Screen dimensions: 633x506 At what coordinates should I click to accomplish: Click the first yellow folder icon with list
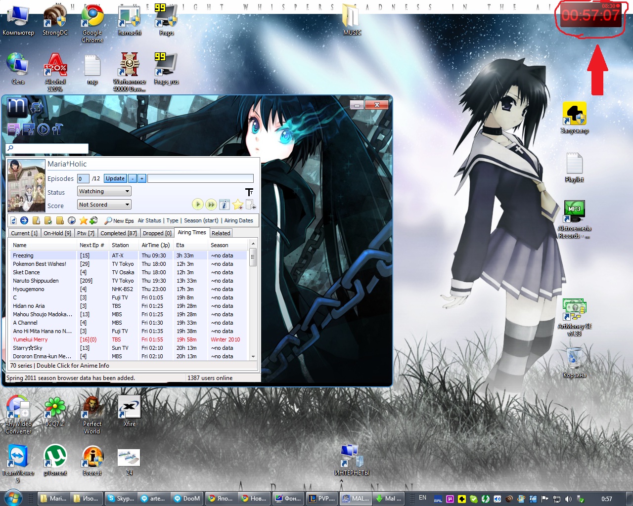36,220
